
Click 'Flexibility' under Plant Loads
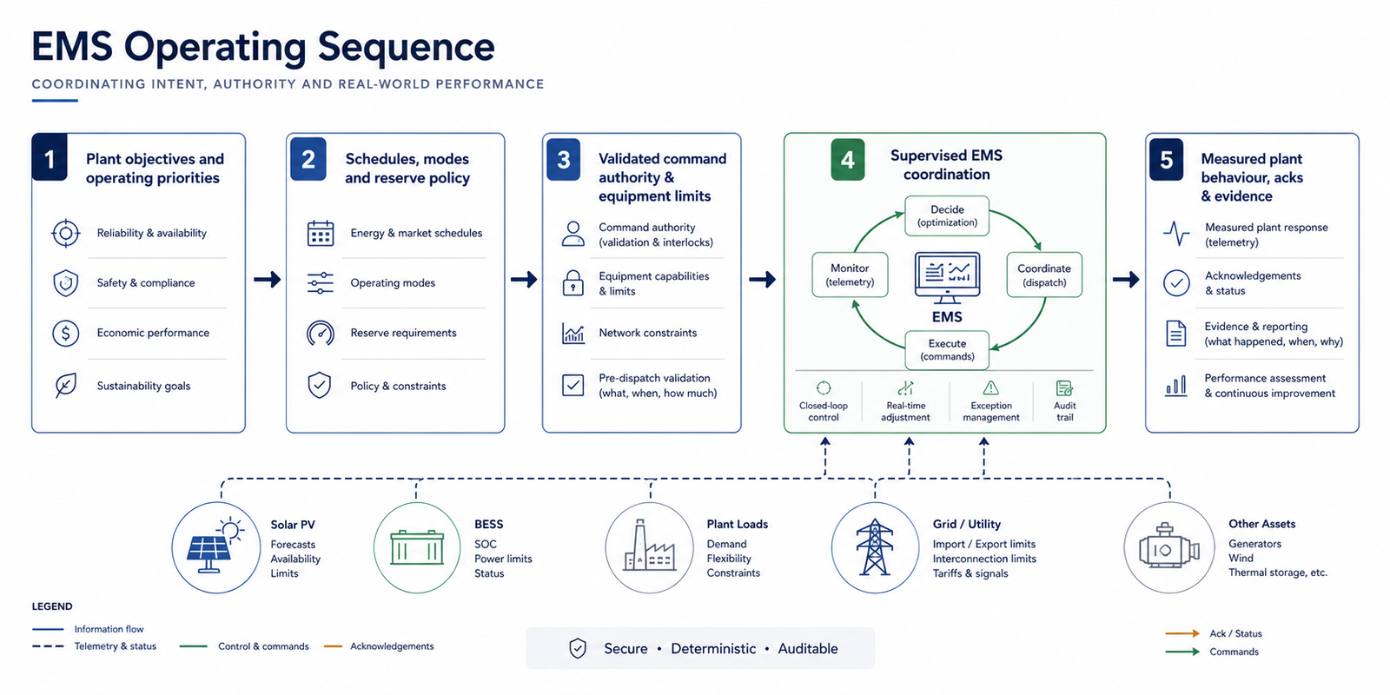click(x=729, y=559)
